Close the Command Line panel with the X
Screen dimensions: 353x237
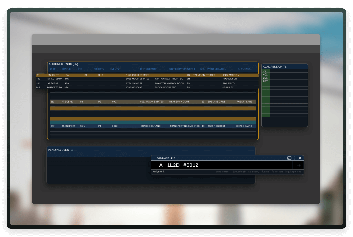point(300,158)
